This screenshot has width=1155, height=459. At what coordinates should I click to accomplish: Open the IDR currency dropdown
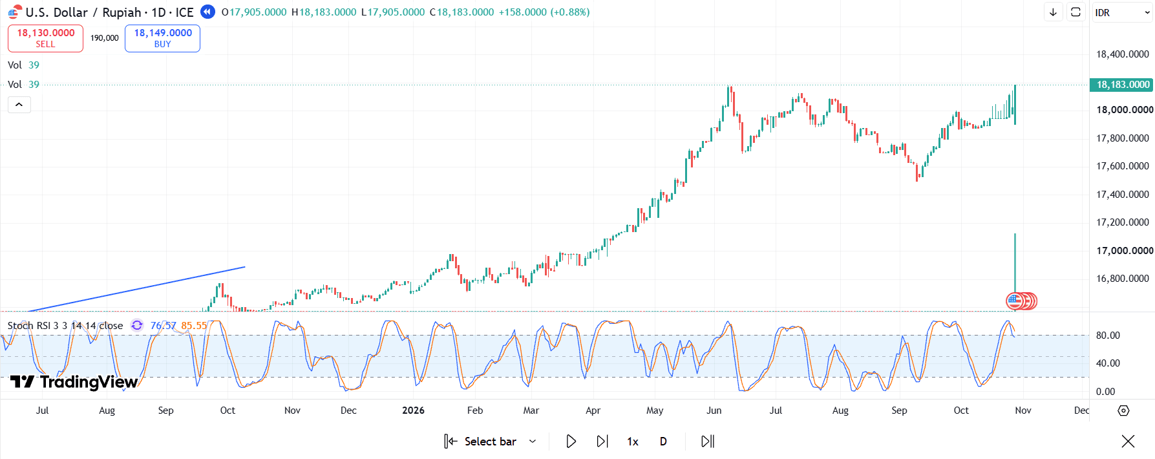(x=1122, y=12)
